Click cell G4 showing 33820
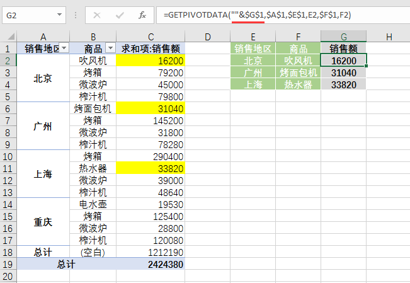Screen dimensions: 410x283 344,84
